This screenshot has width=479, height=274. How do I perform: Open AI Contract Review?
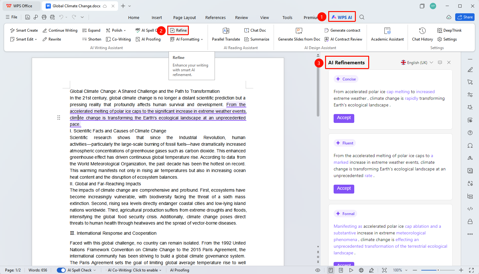[343, 39]
